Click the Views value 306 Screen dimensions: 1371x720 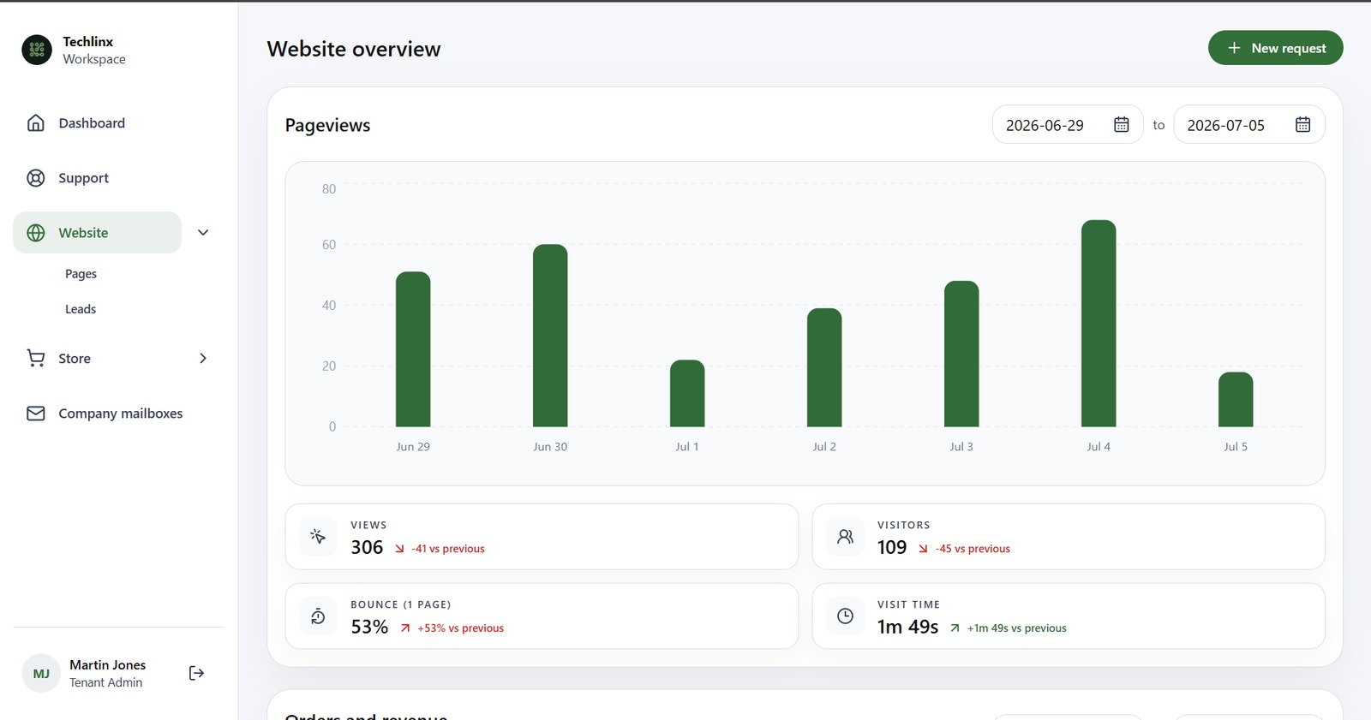(367, 547)
